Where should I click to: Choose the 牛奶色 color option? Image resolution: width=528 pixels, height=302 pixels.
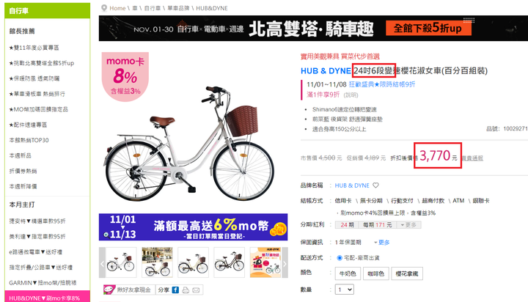(x=348, y=273)
